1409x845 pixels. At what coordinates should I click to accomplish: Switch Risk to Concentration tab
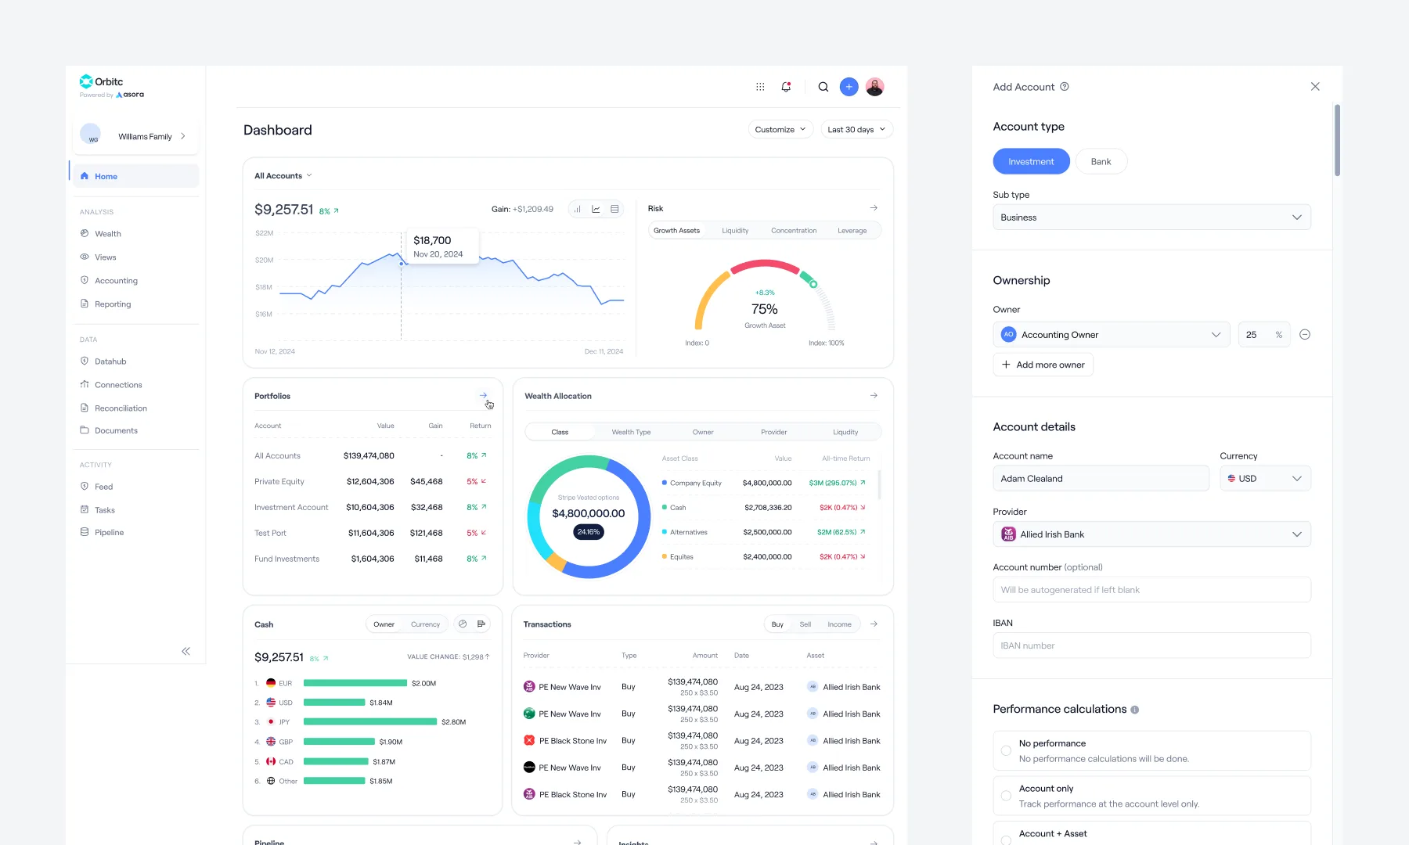(x=794, y=231)
